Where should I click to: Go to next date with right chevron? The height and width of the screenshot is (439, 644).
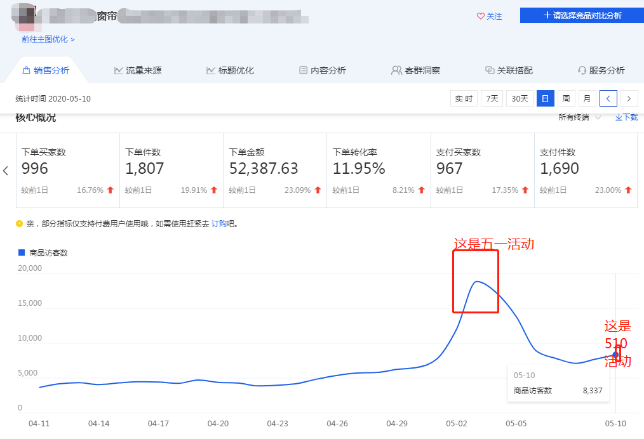pos(629,98)
